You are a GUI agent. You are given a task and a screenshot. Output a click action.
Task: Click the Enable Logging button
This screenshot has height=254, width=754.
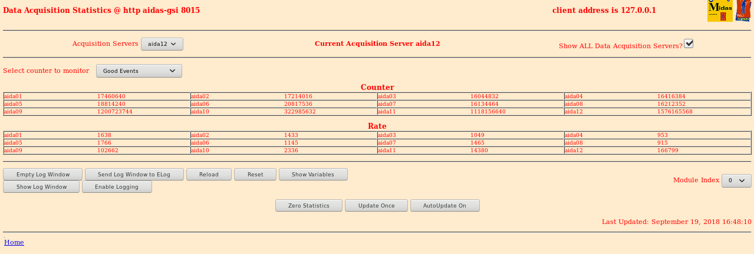[117, 187]
